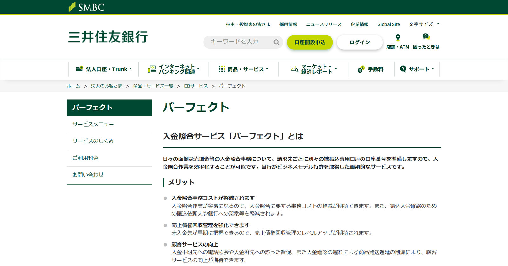
Task: Go to 商品・サービス一覧 breadcrumb link
Action: pyautogui.click(x=153, y=86)
